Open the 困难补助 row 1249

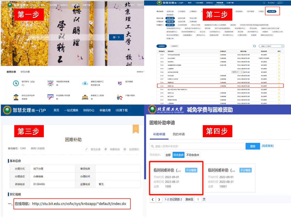(x=220, y=86)
